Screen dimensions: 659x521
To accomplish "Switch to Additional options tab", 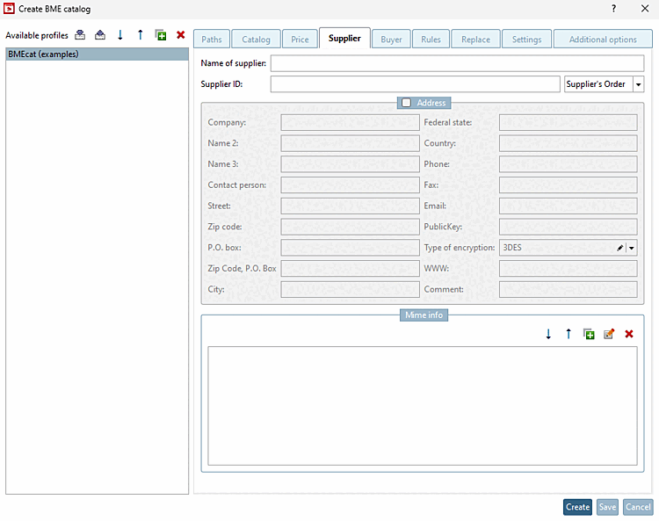I will coord(603,40).
